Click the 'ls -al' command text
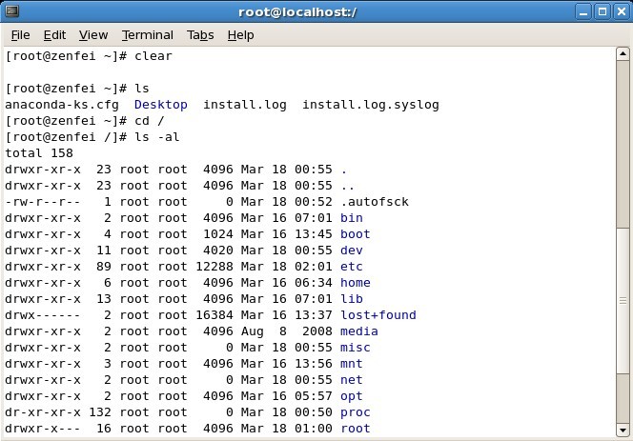The width and height of the screenshot is (633, 441). [157, 137]
